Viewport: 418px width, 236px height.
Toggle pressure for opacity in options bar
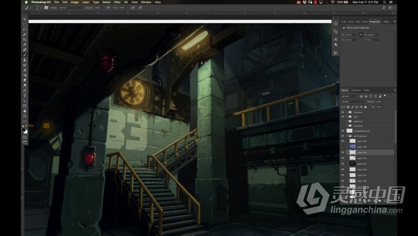(x=108, y=8)
